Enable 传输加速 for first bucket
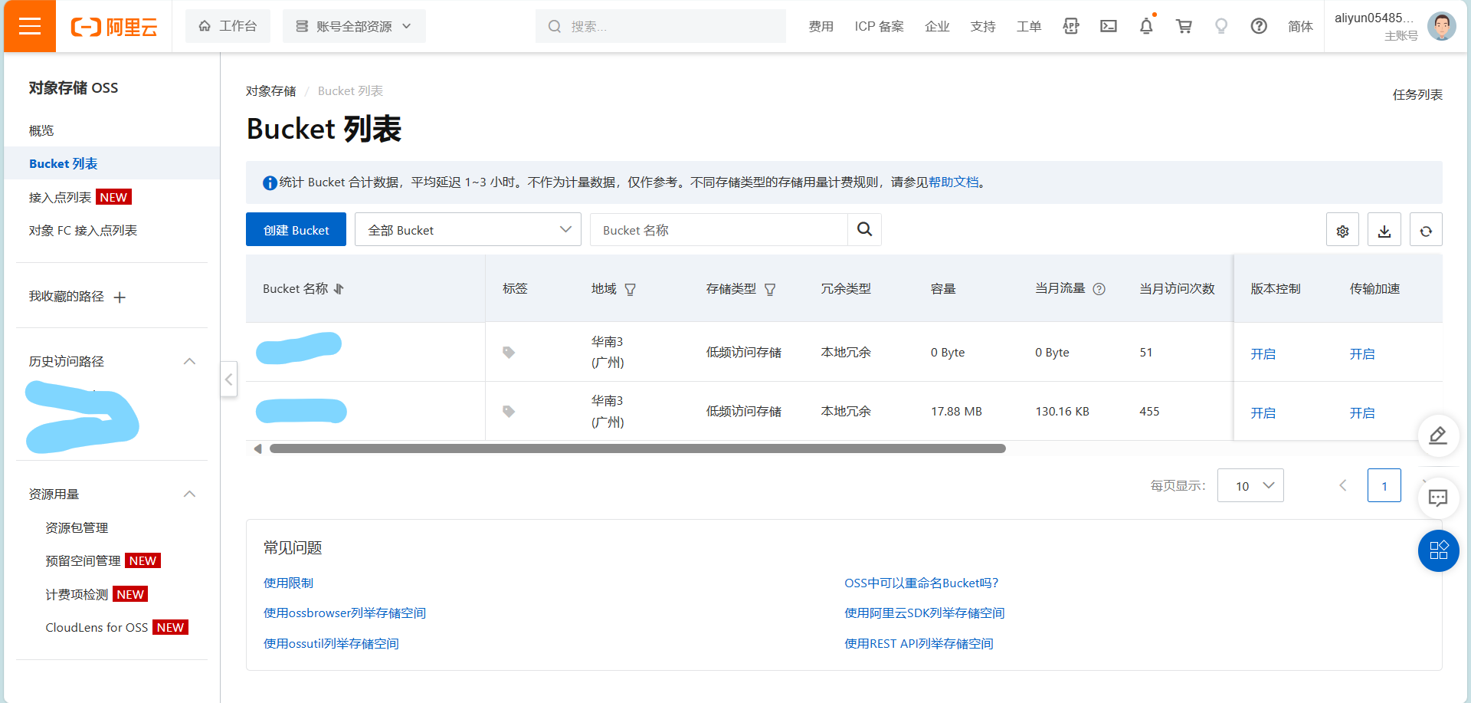This screenshot has height=703, width=1471. click(1361, 353)
